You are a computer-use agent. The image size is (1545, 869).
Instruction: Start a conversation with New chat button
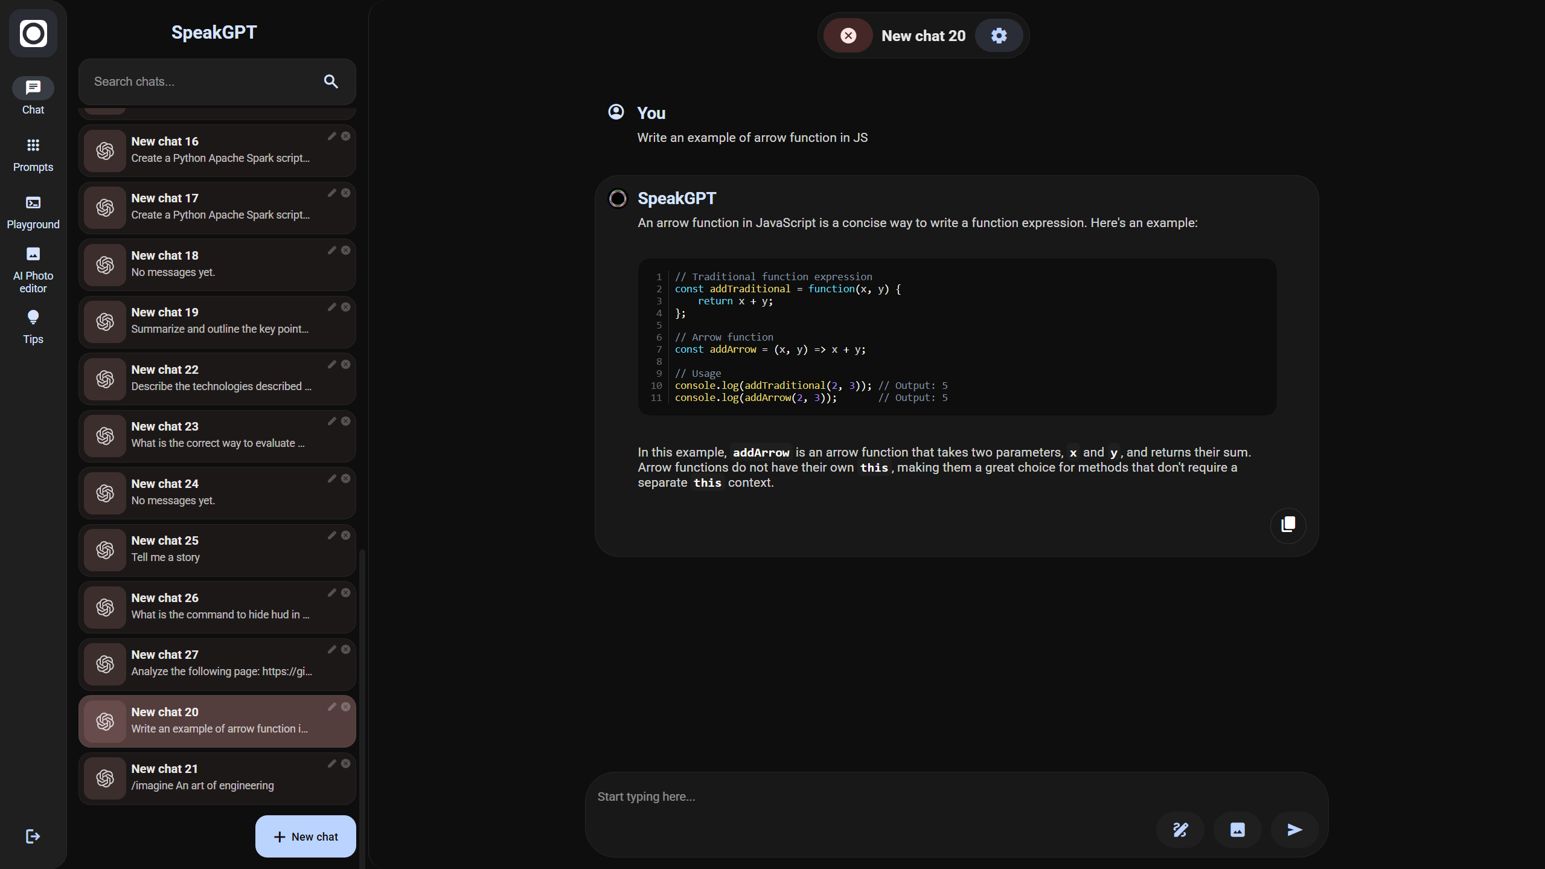305,836
